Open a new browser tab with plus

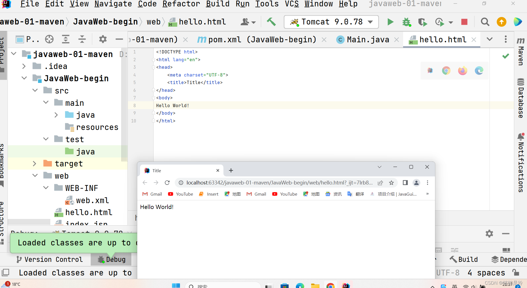point(231,170)
